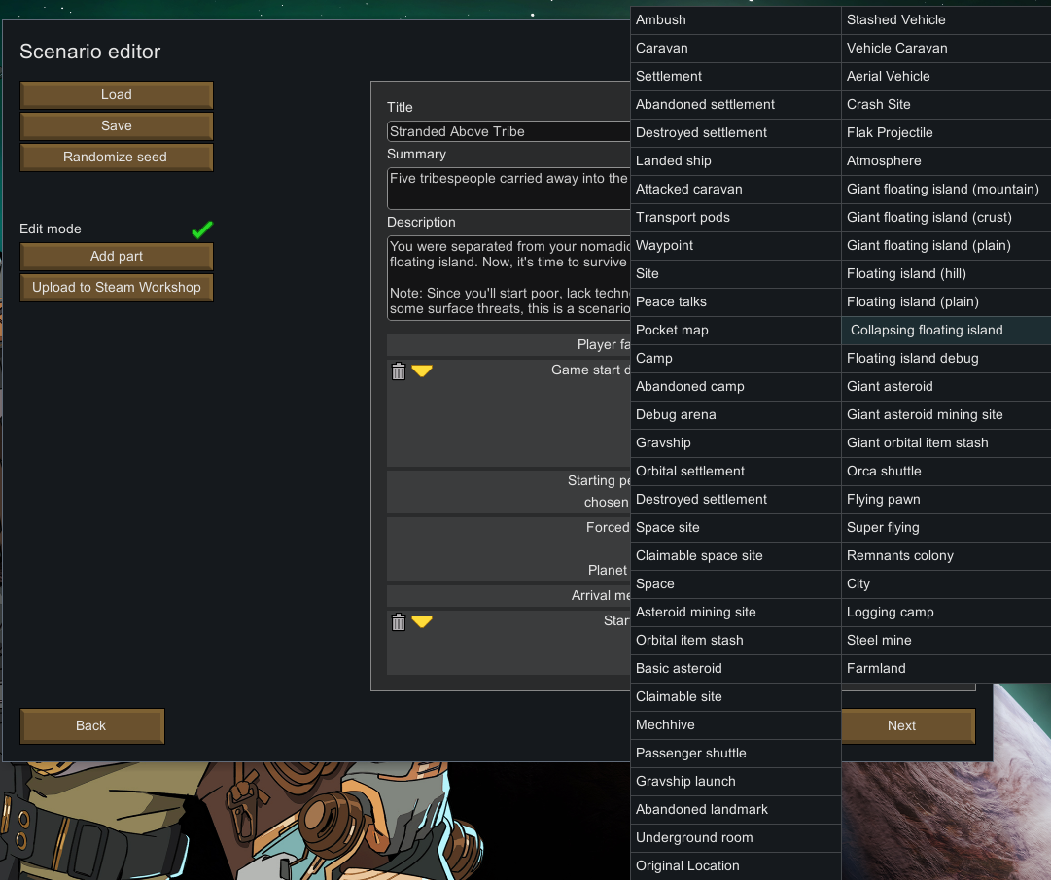Click into the Description text box
The height and width of the screenshot is (880, 1051).
point(508,277)
